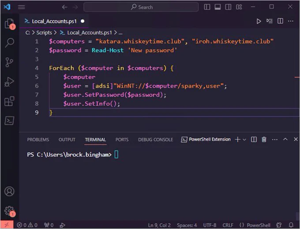Viewport: 300px width, 229px height.
Task: Switch to the OUTPUT panel tab
Action: 67,140
